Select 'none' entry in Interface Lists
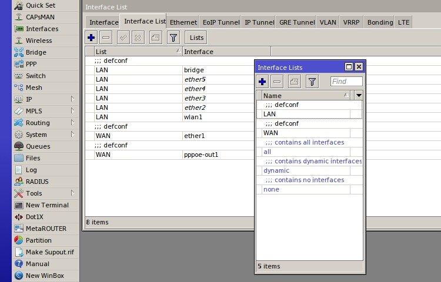The width and height of the screenshot is (441, 282). pyautogui.click(x=309, y=189)
